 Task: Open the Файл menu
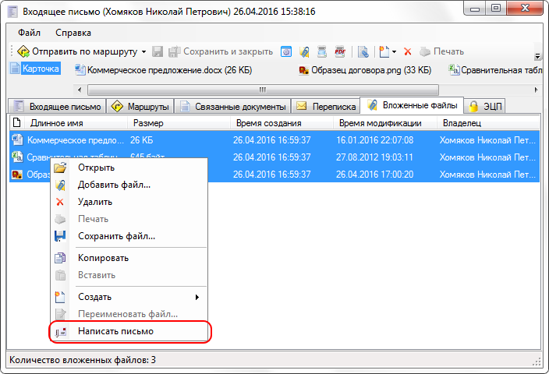[x=30, y=33]
